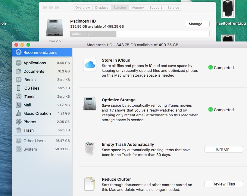The height and width of the screenshot is (196, 247).
Task: Click the "Store in iCloud" heading
Action: pyautogui.click(x=116, y=60)
